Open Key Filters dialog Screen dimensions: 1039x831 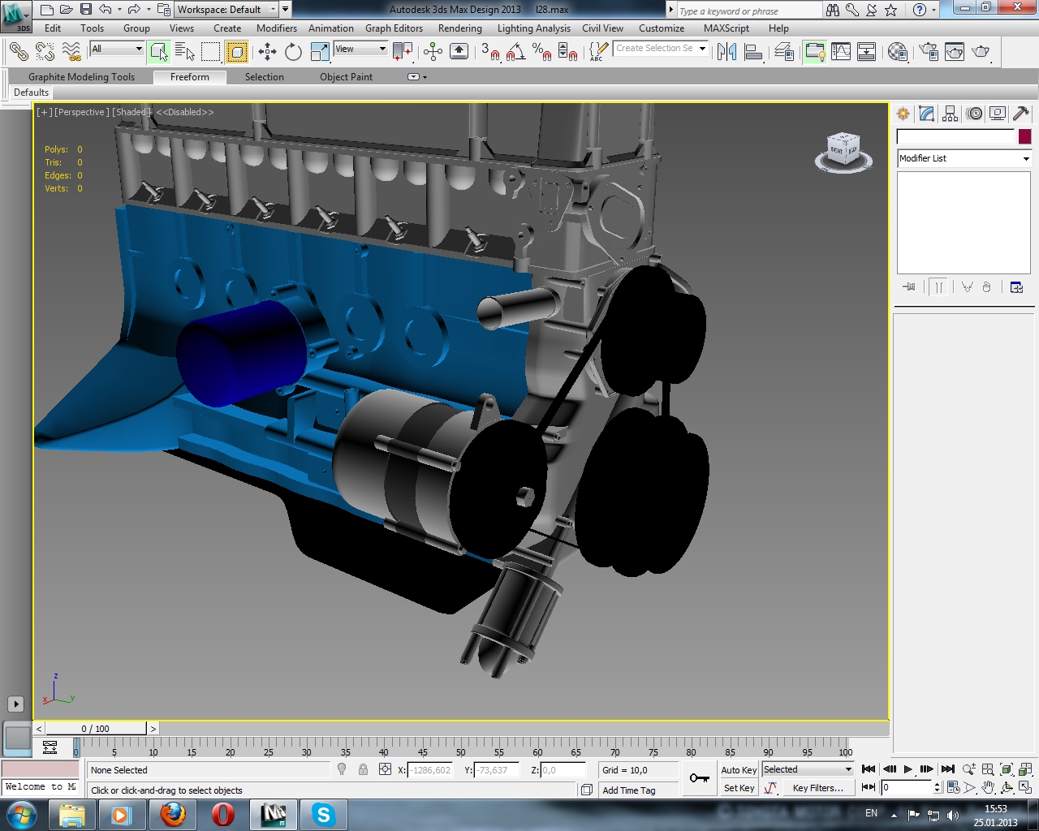coord(817,788)
